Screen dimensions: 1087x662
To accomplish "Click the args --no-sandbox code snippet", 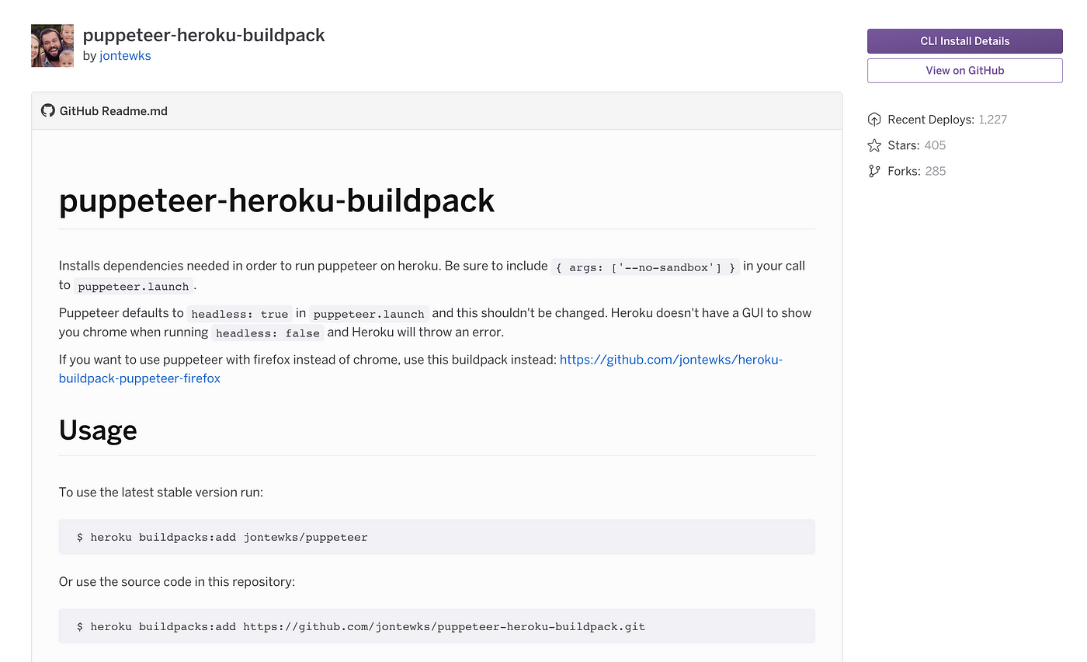I will click(644, 267).
